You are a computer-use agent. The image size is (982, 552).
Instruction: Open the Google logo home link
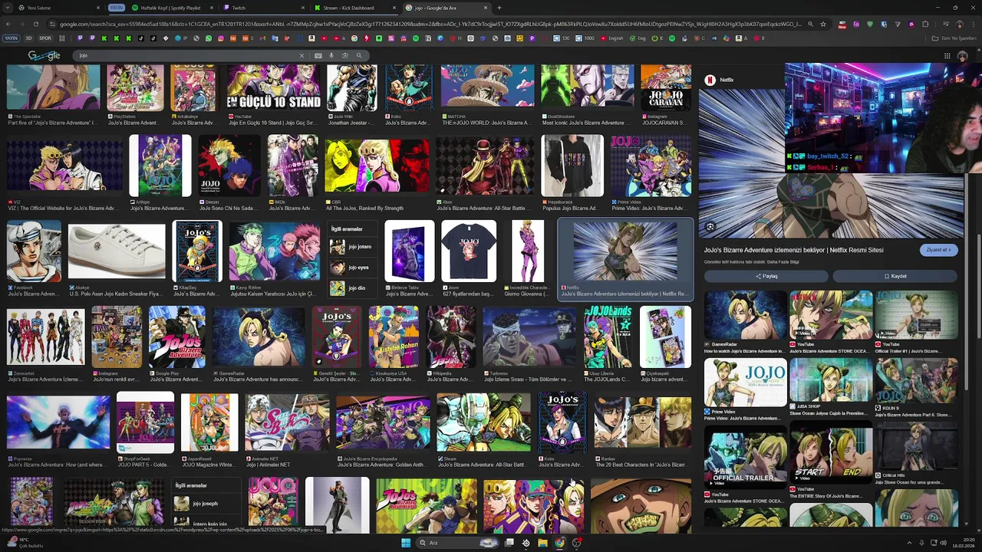click(x=44, y=55)
